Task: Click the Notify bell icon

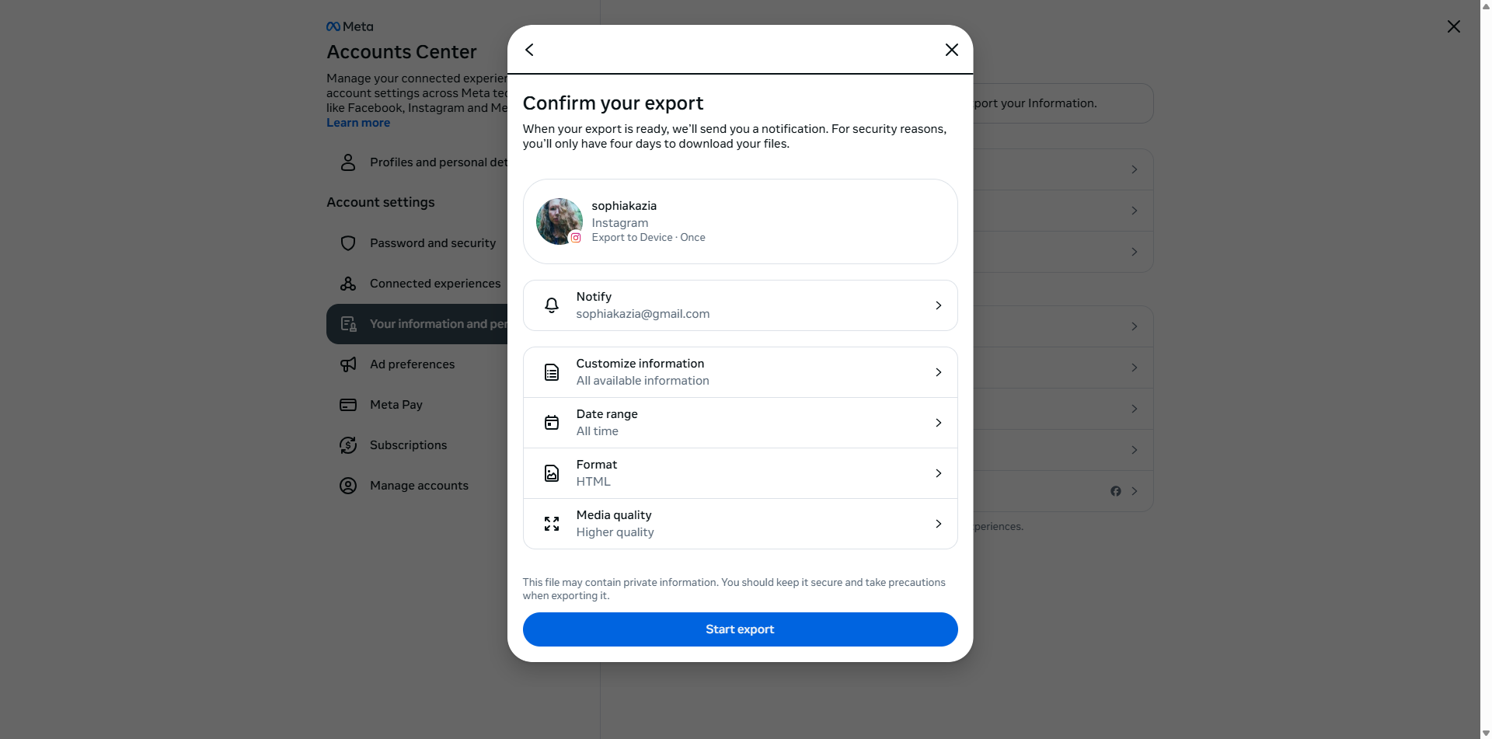Action: click(552, 305)
